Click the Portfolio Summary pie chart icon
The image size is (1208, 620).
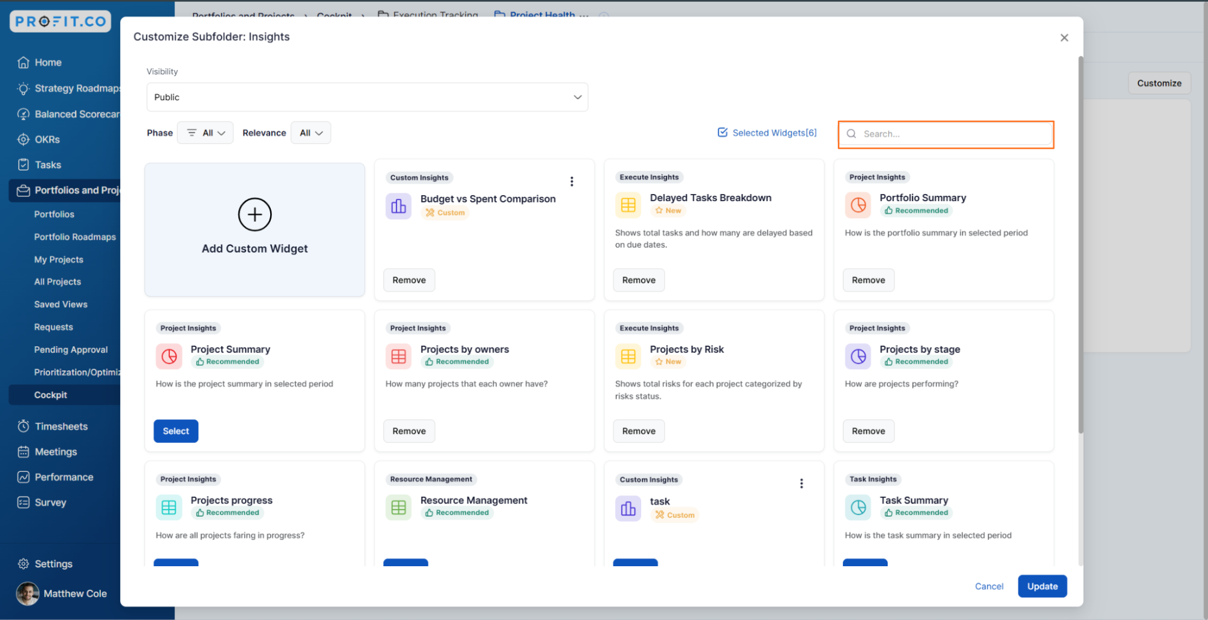[x=858, y=205]
